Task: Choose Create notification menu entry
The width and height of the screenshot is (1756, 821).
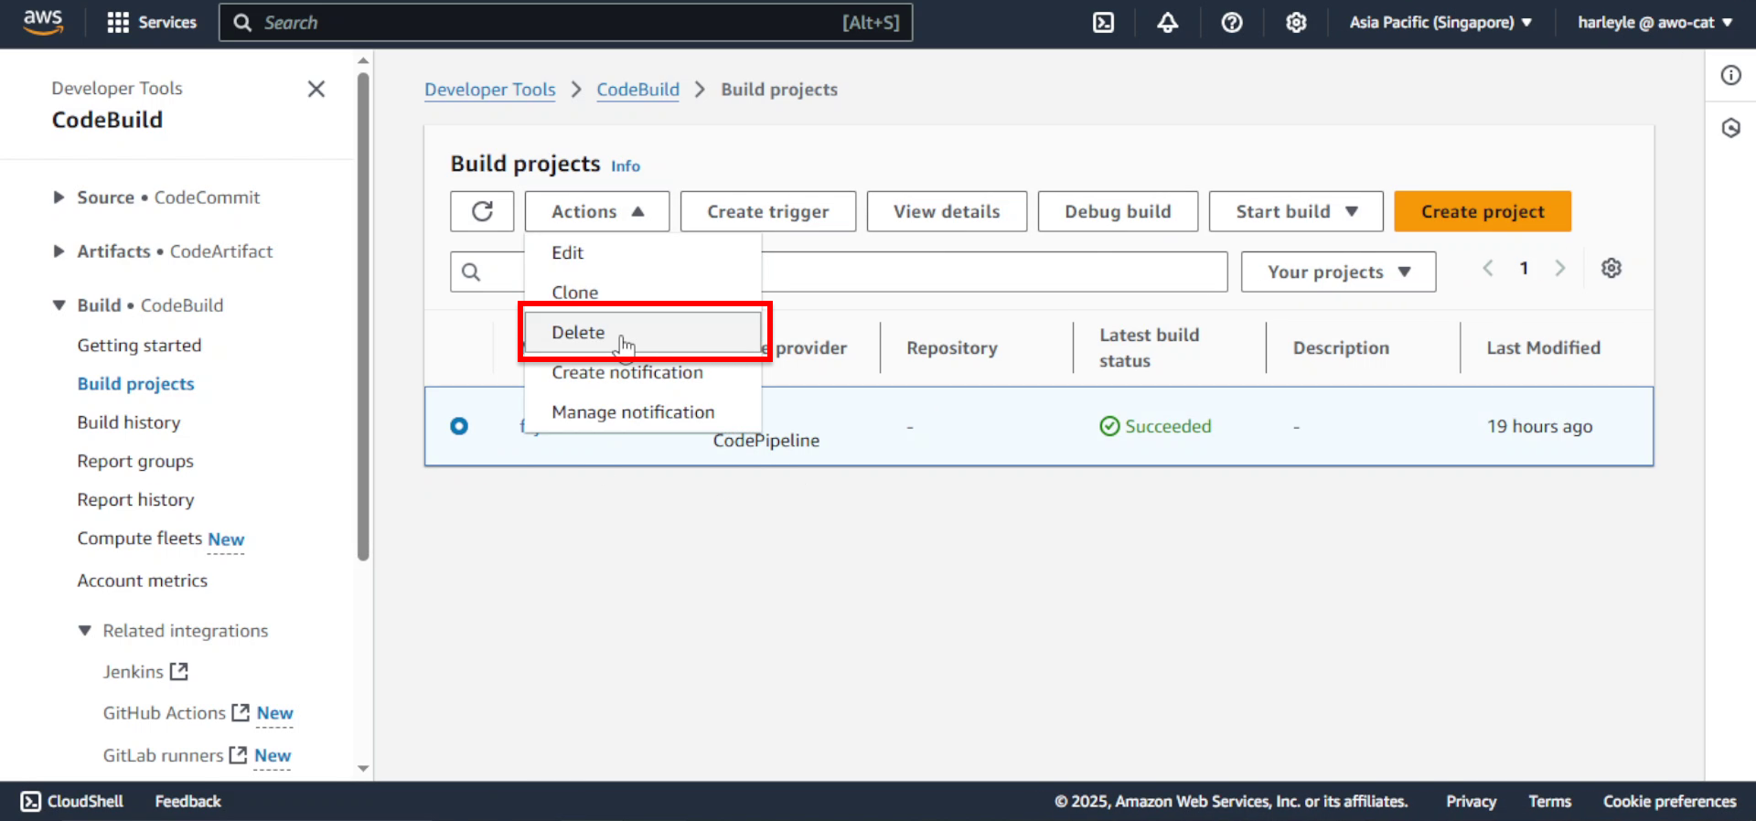Action: coord(643,372)
